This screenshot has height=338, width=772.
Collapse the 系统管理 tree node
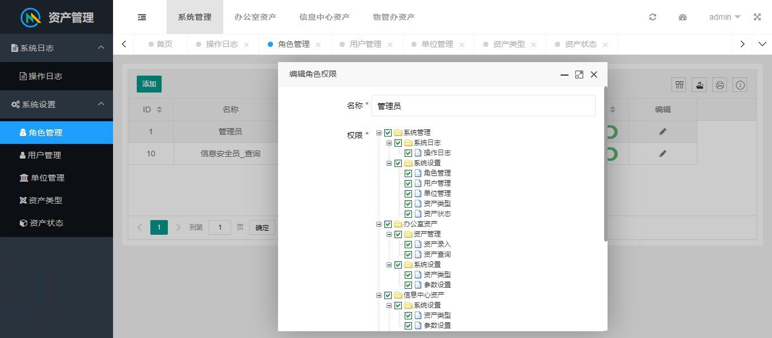379,133
